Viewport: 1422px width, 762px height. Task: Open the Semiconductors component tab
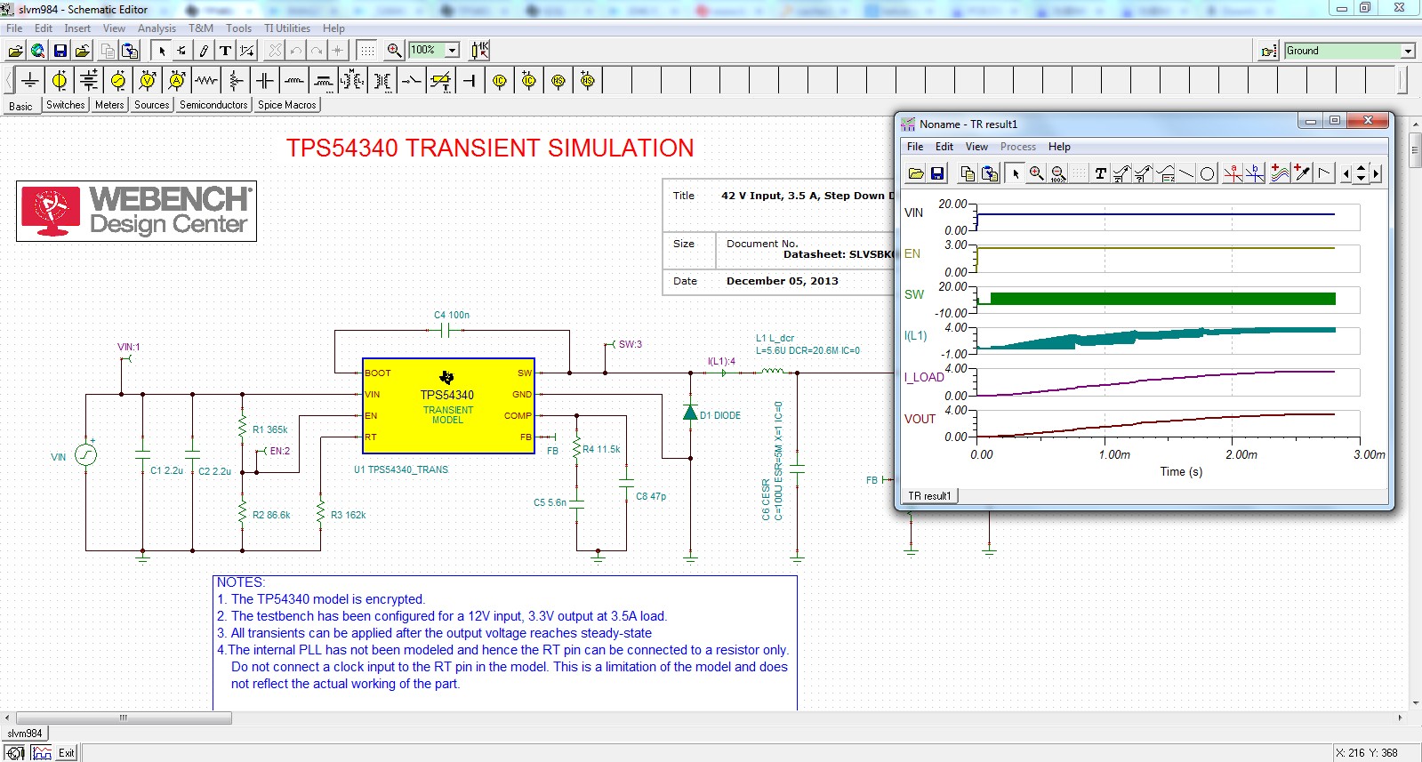pyautogui.click(x=213, y=105)
